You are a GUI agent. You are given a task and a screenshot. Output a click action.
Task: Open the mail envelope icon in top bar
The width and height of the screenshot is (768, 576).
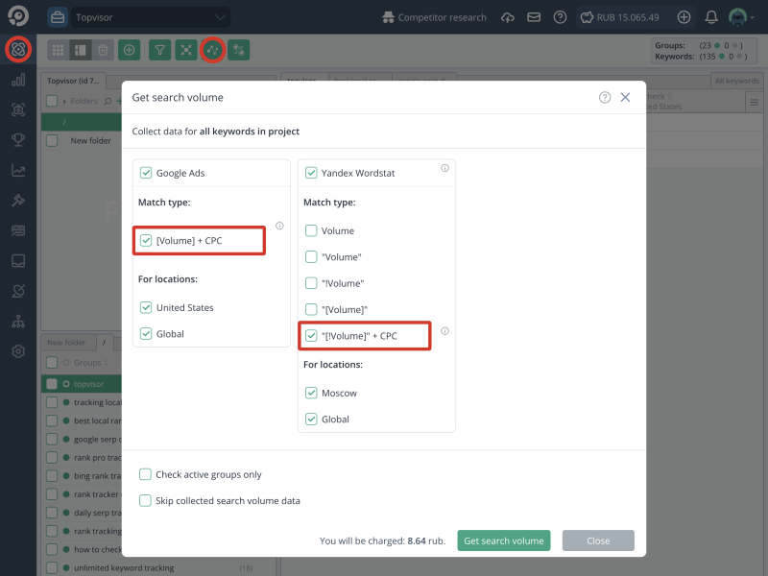pyautogui.click(x=534, y=16)
